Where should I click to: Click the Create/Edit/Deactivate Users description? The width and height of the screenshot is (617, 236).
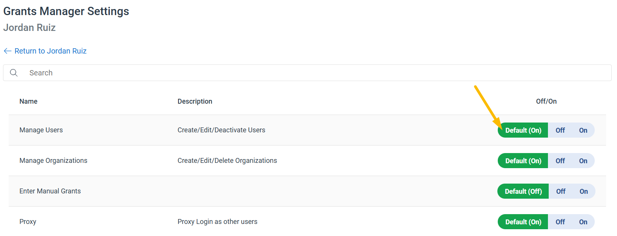click(222, 130)
